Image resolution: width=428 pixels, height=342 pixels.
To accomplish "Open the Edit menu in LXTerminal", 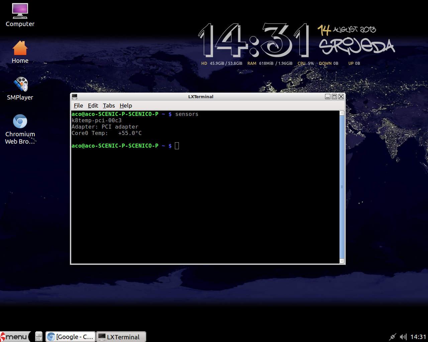I will click(x=93, y=106).
